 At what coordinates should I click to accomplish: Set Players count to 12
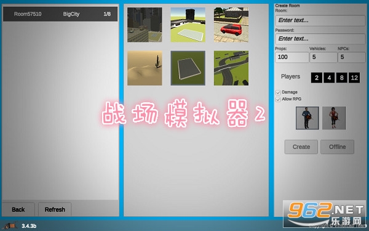[x=354, y=78]
